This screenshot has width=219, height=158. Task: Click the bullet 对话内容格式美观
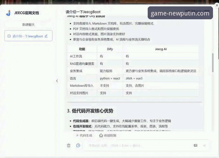[99, 34]
